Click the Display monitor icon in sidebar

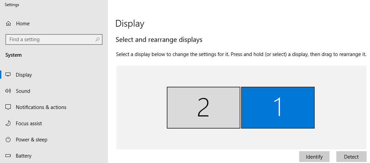pyautogui.click(x=8, y=75)
